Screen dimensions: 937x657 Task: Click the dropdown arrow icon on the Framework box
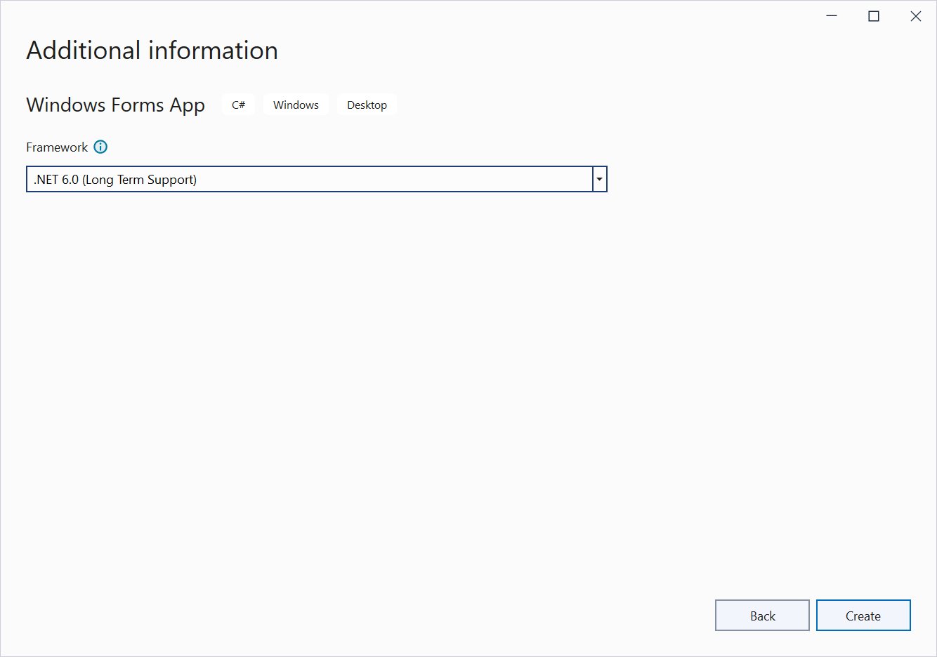(599, 179)
